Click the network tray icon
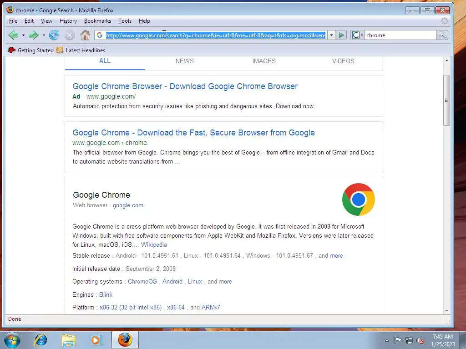Image resolution: width=466 pixels, height=349 pixels. click(x=409, y=340)
